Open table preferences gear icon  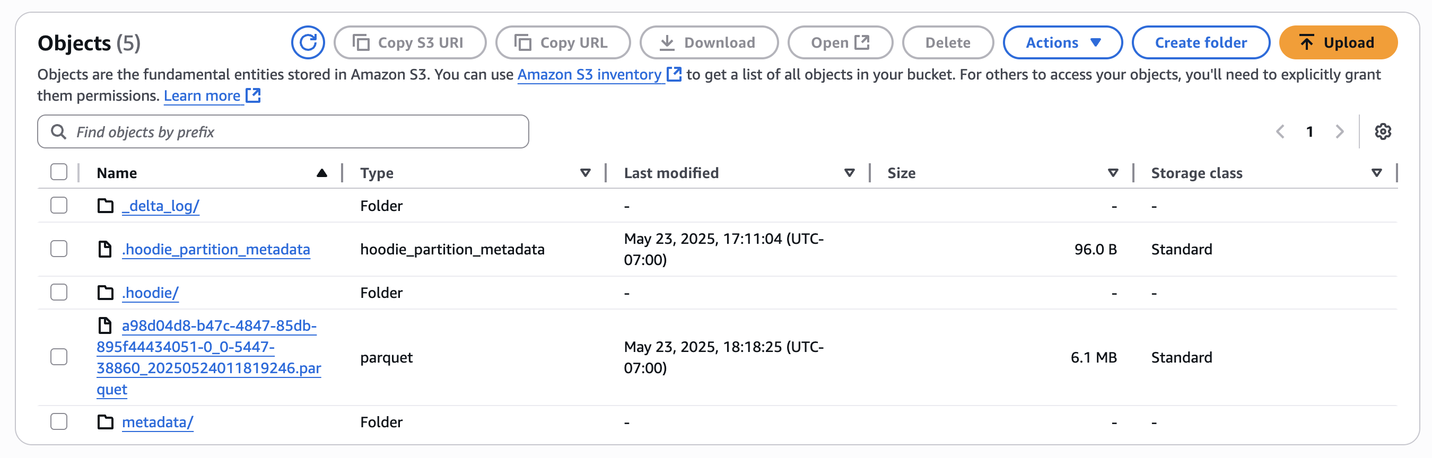tap(1383, 132)
